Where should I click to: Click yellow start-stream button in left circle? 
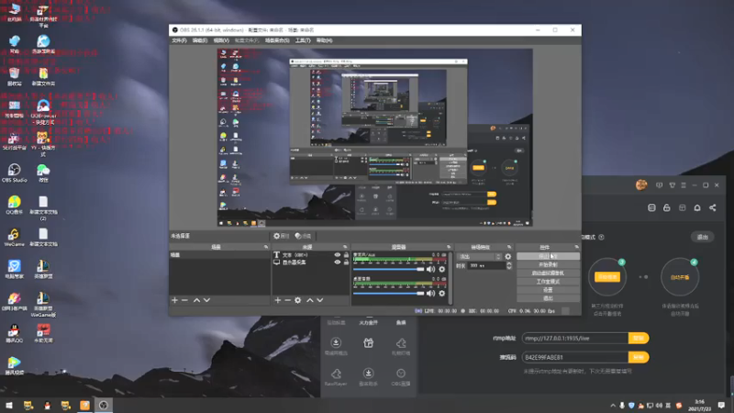tap(607, 277)
